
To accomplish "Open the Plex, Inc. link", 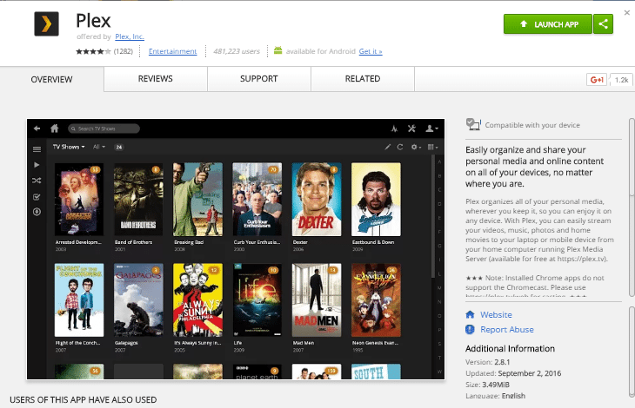I will click(130, 36).
